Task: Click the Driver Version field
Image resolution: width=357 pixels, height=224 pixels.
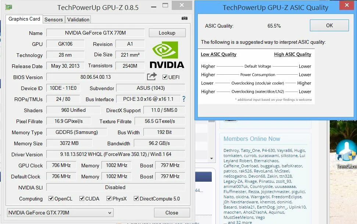Action: [x=116, y=154]
